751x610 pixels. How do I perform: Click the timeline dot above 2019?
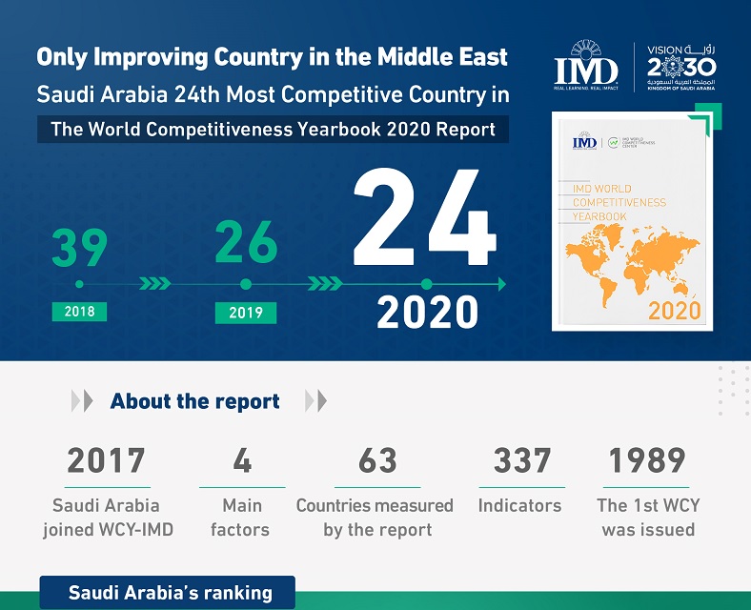(x=246, y=284)
